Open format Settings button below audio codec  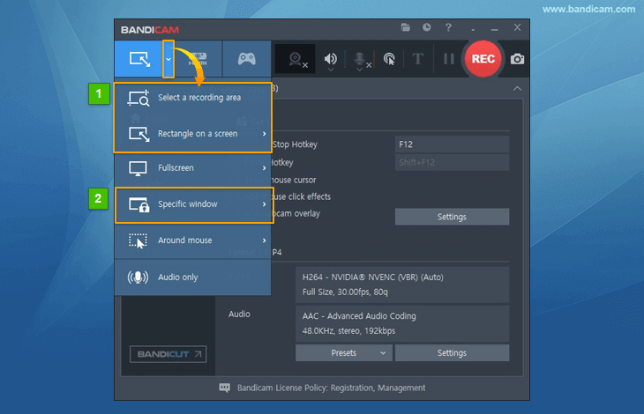point(452,353)
